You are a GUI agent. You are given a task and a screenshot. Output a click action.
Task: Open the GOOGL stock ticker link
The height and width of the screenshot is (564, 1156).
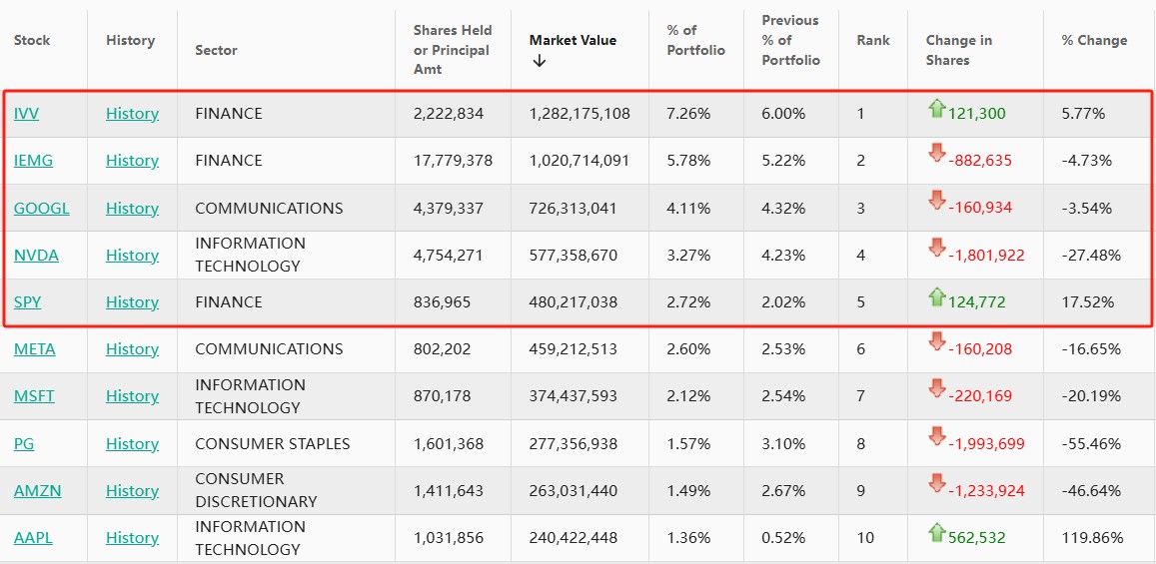(x=41, y=209)
